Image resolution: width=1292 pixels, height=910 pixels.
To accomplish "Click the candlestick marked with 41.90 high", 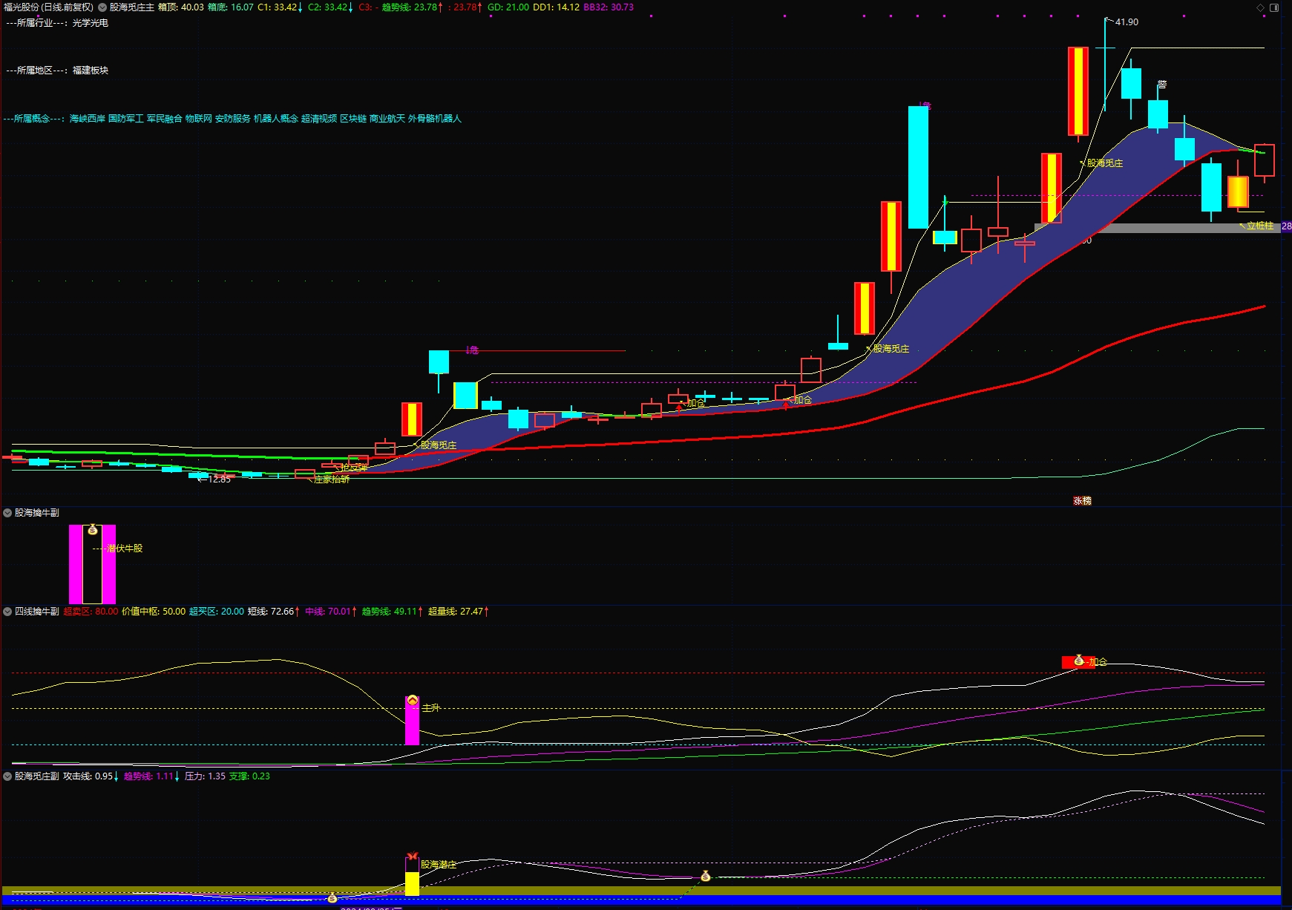I will click(1105, 64).
